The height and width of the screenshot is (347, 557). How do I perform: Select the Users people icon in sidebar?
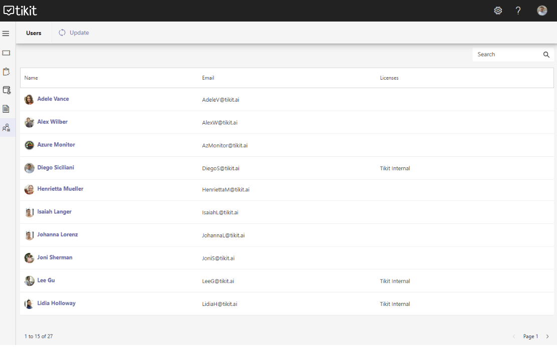coord(6,127)
